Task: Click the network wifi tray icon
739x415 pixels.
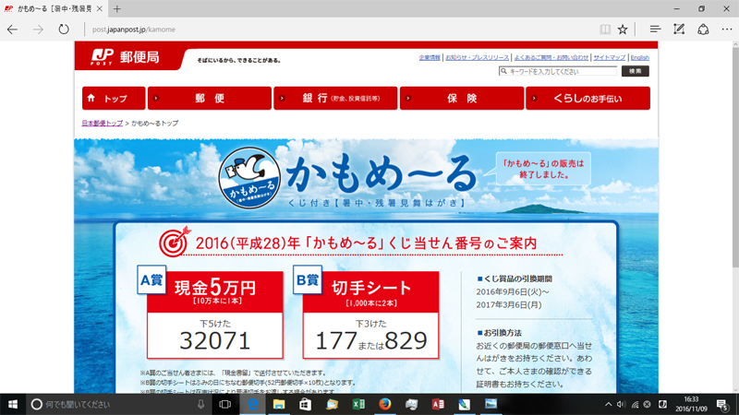Action: point(635,404)
